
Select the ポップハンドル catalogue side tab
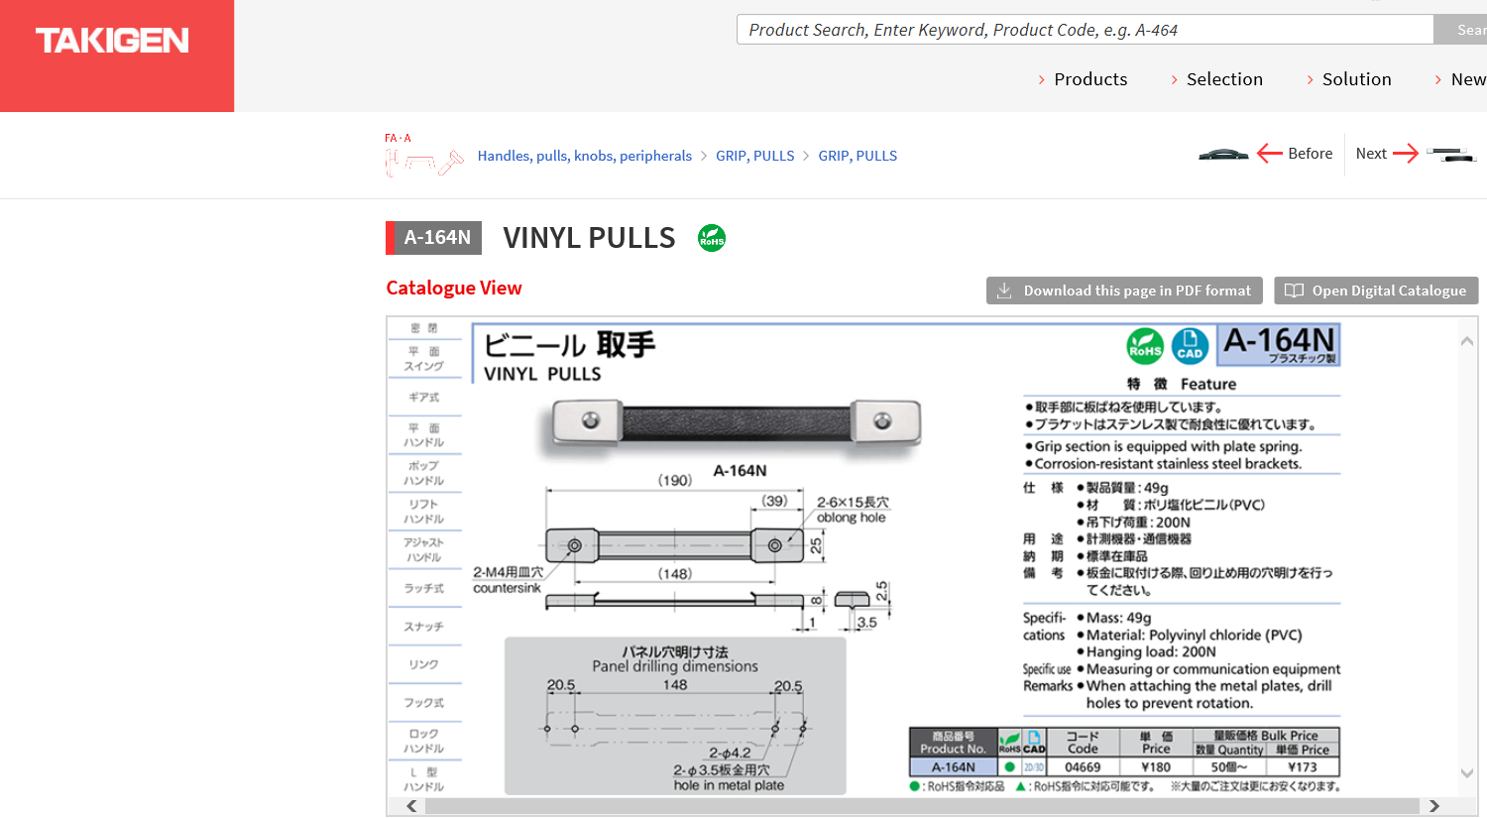[x=424, y=473]
